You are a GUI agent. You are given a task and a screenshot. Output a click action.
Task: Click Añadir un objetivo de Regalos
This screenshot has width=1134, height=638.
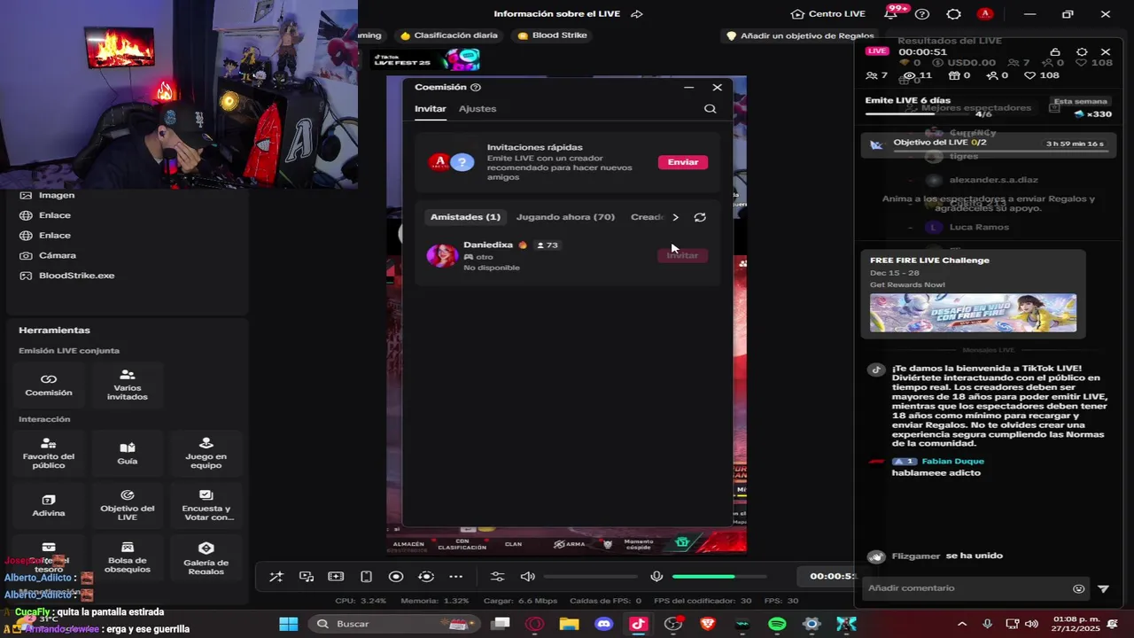[x=800, y=36]
